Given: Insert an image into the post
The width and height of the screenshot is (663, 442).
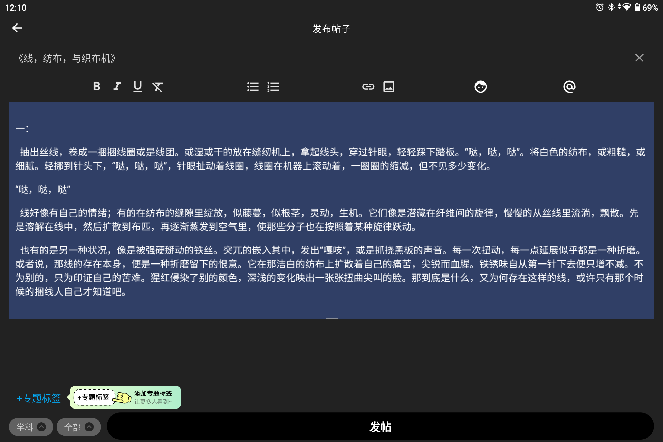Looking at the screenshot, I should pos(389,87).
